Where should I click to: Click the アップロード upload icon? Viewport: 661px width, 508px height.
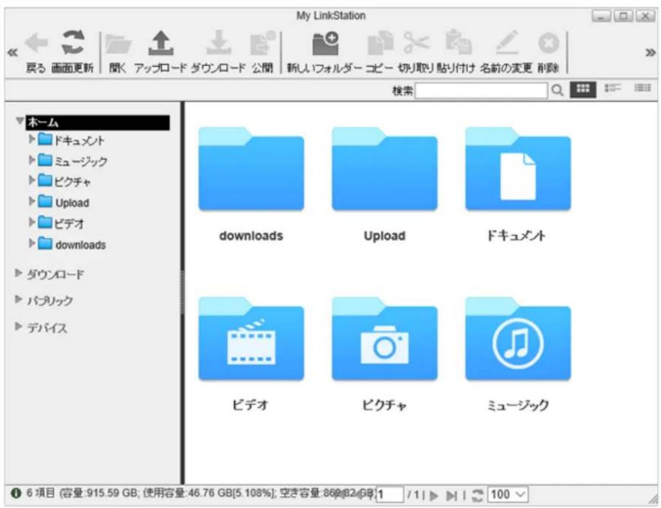(161, 43)
